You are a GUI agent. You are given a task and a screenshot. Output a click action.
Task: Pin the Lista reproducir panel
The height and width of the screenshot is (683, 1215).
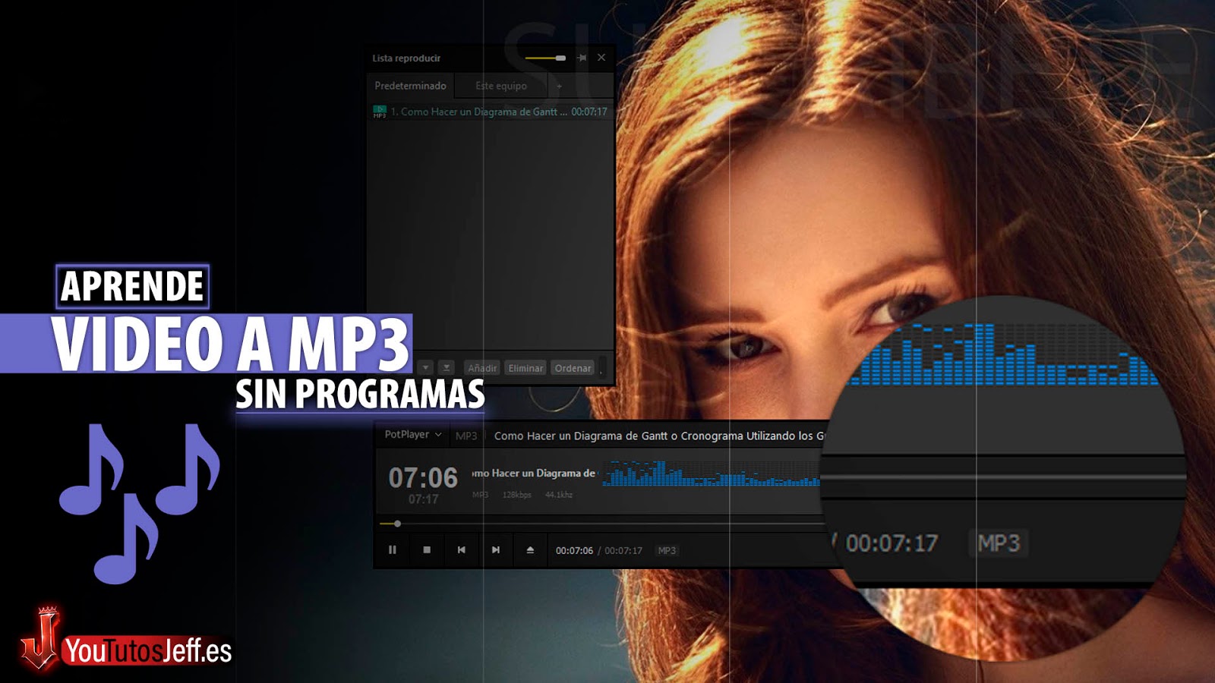[x=582, y=58]
